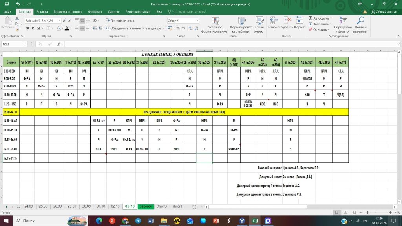Expand the number format box showing Общий
Image resolution: width=402 pixels, height=226 pixels.
(197, 20)
